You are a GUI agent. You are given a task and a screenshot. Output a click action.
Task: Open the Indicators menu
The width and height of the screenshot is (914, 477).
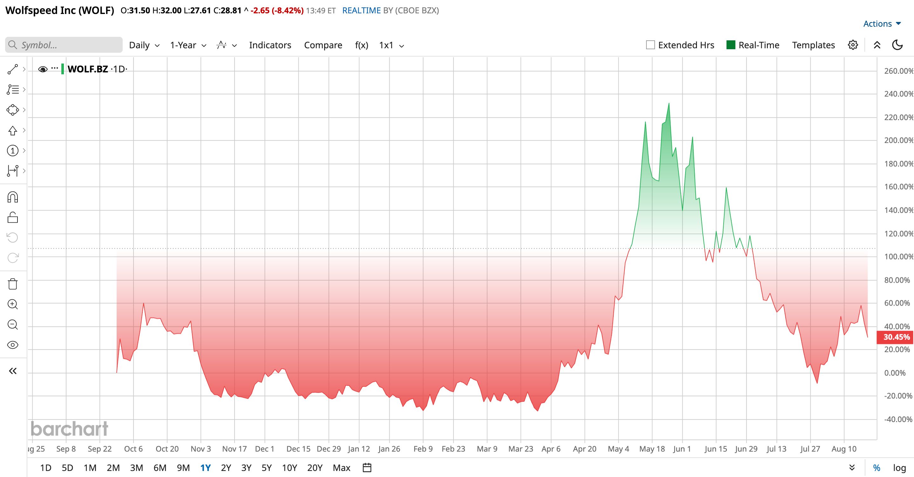pos(270,45)
